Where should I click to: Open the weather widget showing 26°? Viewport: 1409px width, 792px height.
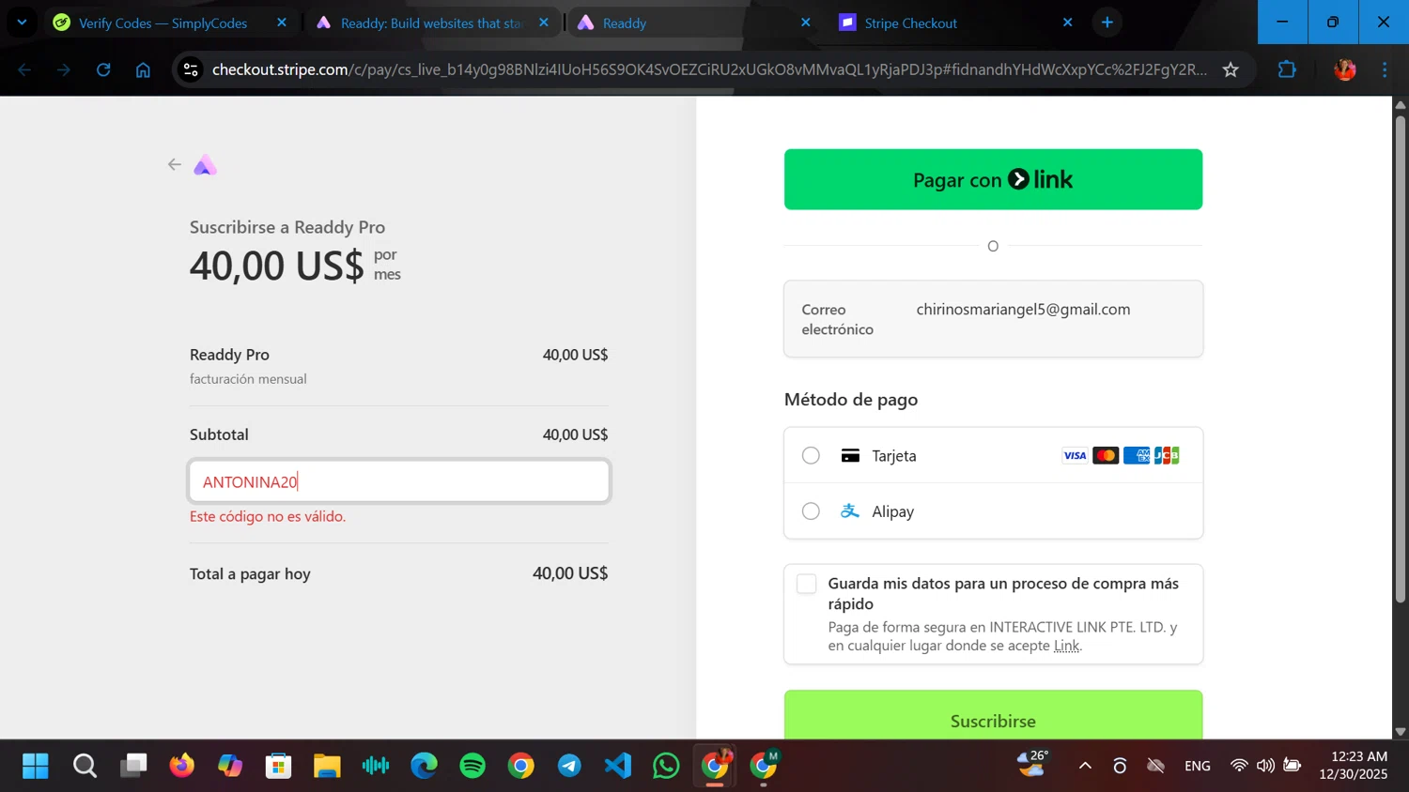pyautogui.click(x=1033, y=764)
